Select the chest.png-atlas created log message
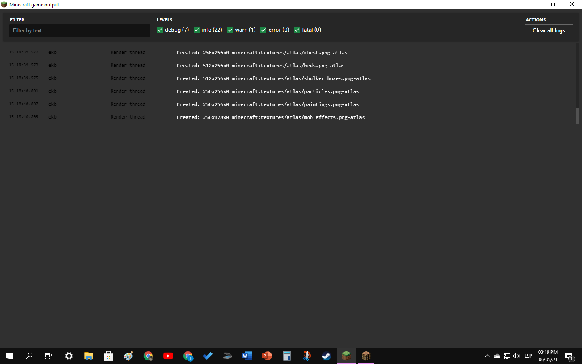This screenshot has width=582, height=364. pos(262,53)
